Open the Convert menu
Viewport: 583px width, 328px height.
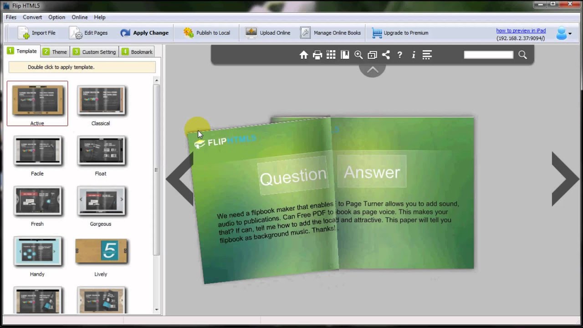click(32, 17)
